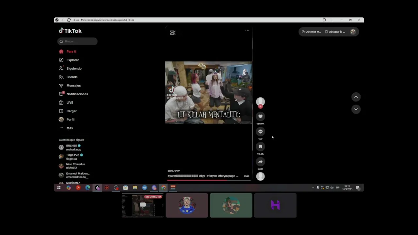Show hidden tray icons chevron

313,188
